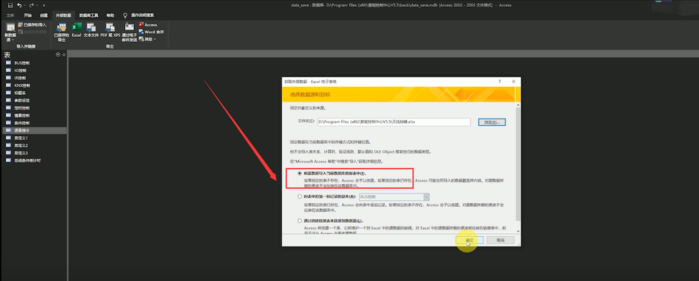Select the BUS控制 table
Viewport: 699px width, 281px height.
click(34, 63)
